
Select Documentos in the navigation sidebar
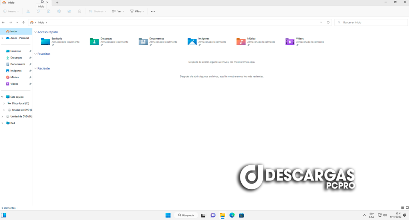point(18,64)
